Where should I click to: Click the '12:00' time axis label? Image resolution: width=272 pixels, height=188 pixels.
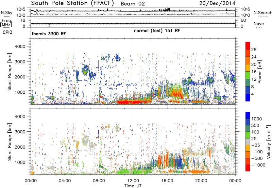click(x=133, y=181)
